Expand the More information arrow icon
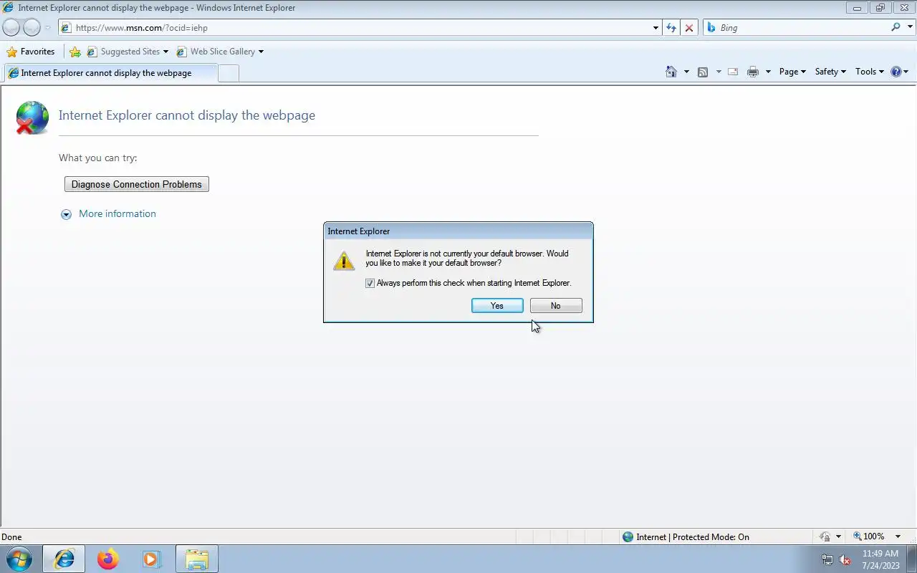The image size is (917, 573). pyautogui.click(x=66, y=214)
